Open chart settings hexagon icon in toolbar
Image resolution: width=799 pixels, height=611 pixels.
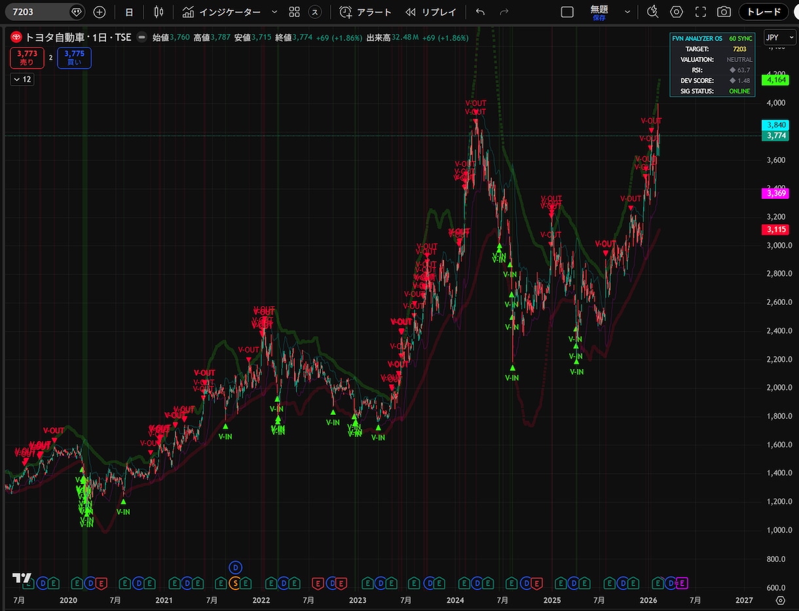677,12
